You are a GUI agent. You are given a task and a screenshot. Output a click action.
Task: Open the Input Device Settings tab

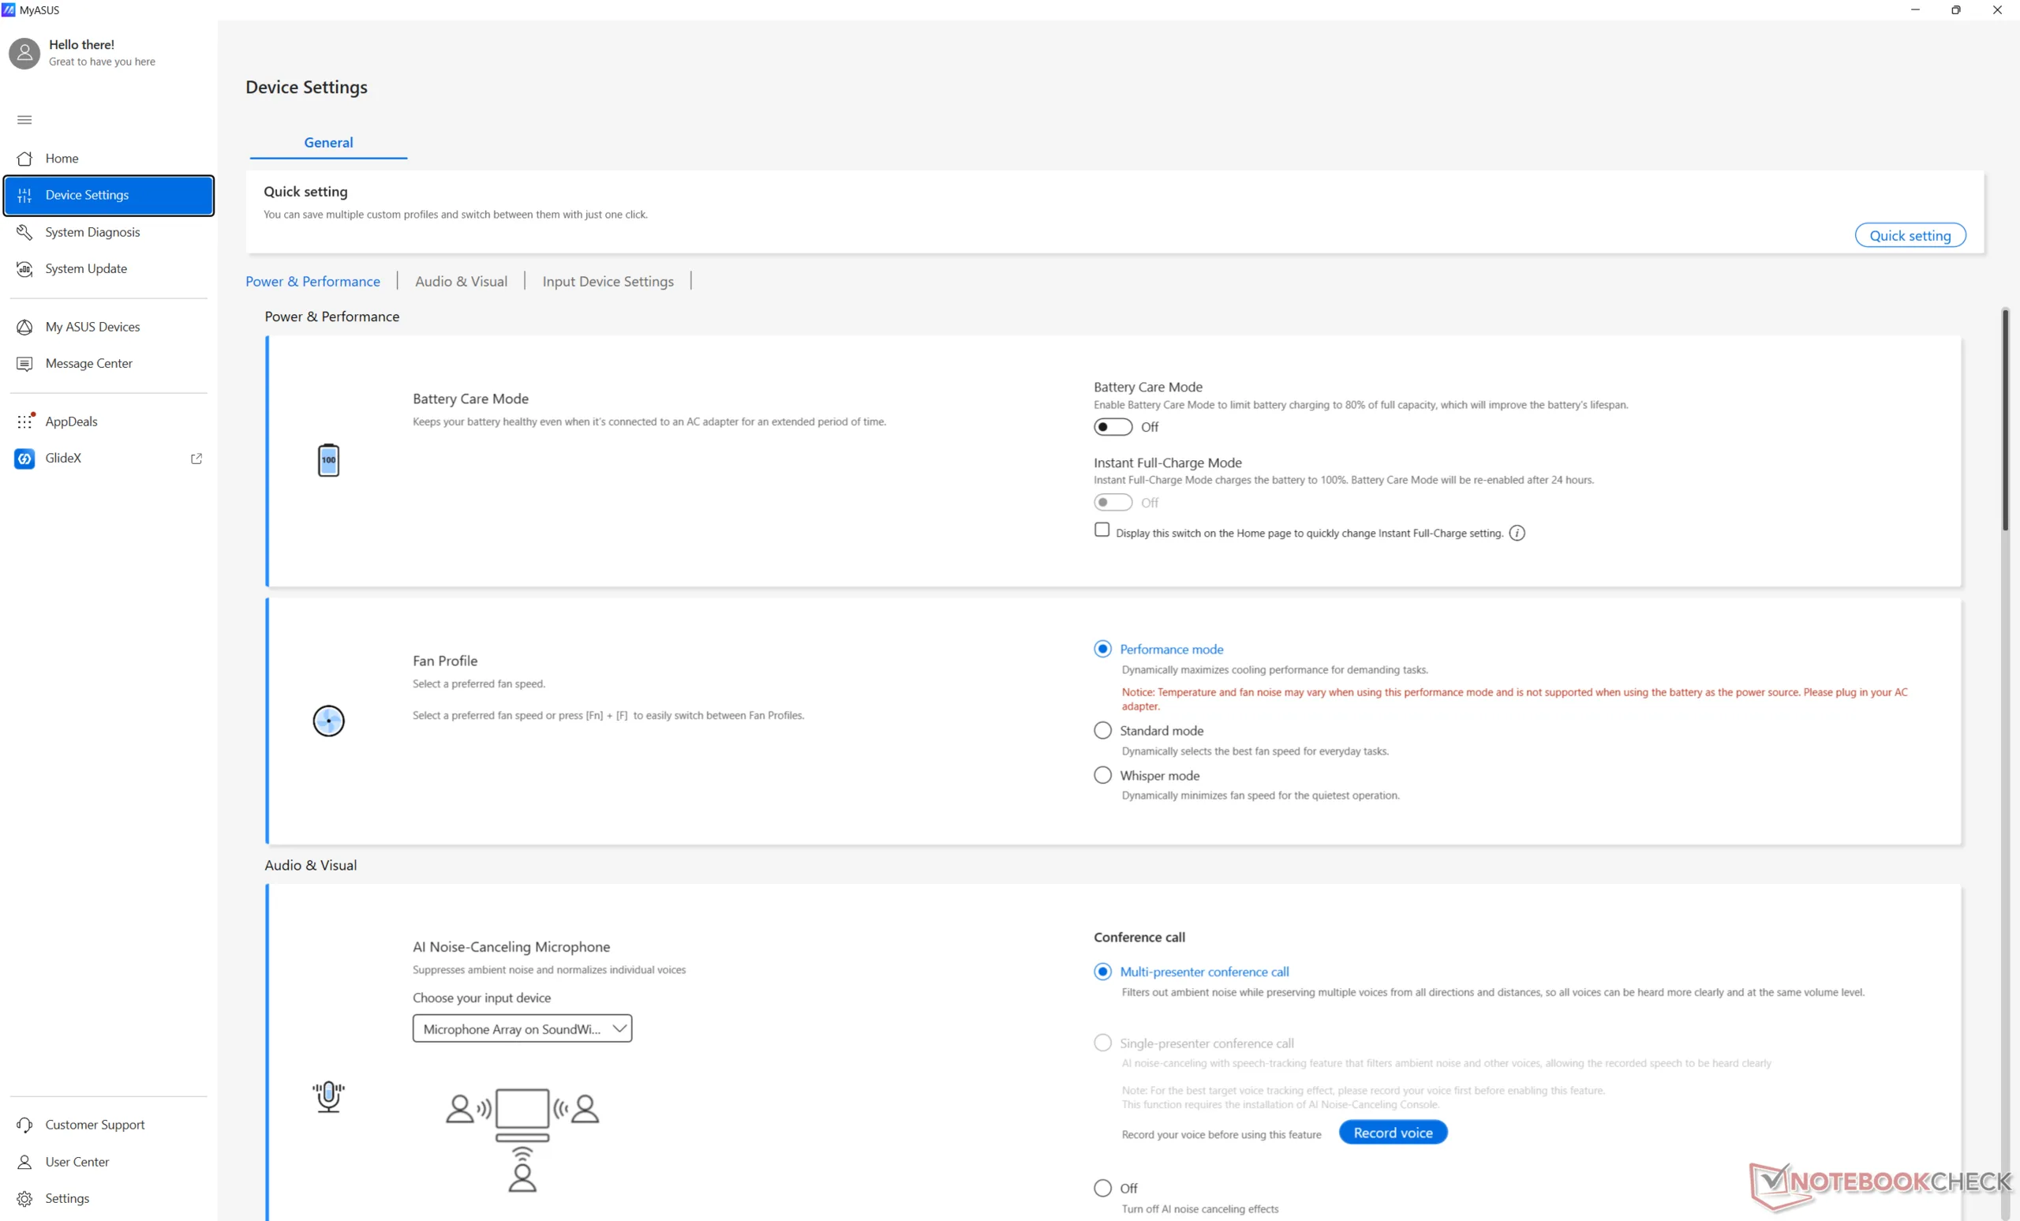click(x=608, y=281)
